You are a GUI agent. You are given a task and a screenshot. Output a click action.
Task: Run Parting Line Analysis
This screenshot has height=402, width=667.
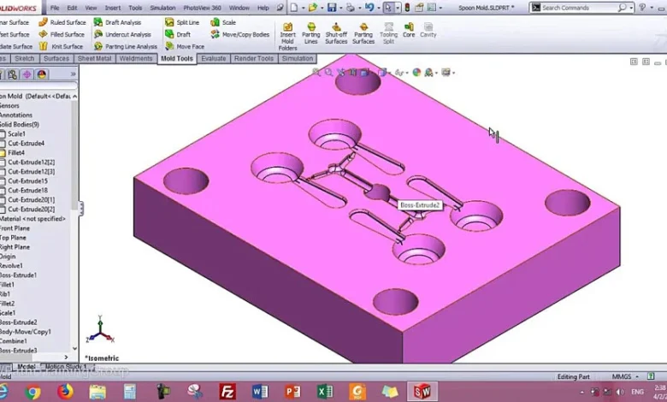click(126, 46)
